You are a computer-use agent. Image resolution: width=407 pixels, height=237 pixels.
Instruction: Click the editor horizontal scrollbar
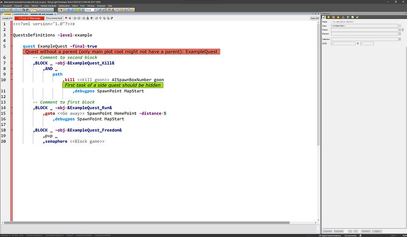point(146,222)
